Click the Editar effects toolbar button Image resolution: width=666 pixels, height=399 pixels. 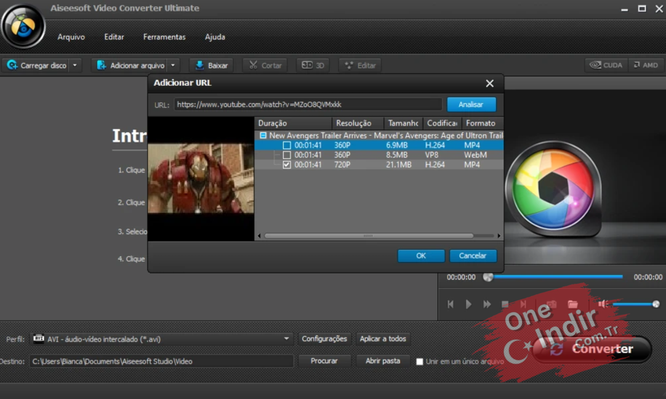click(360, 65)
